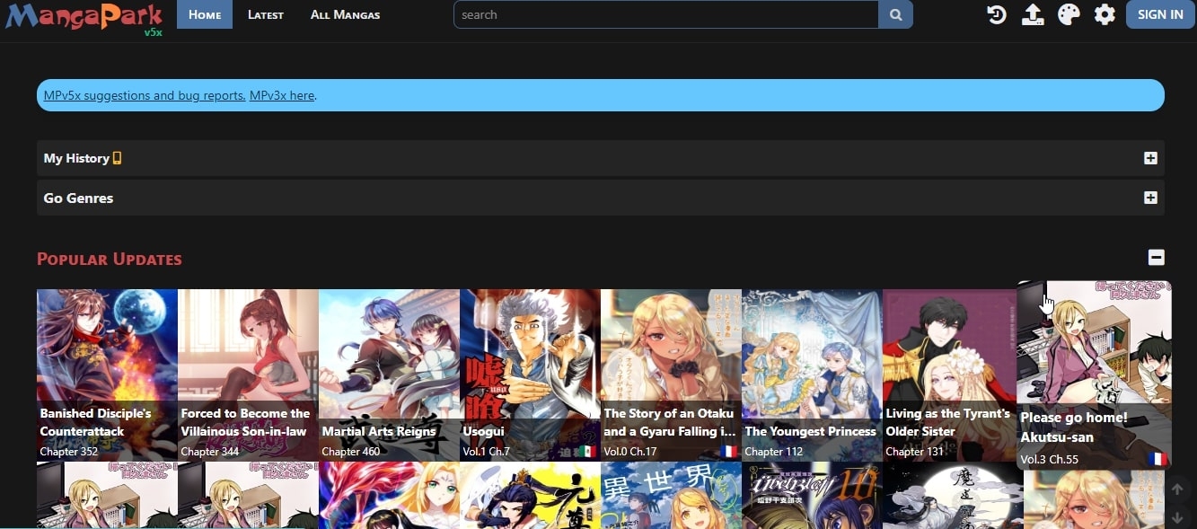Open Chapter 344 of Villainous Son-in-law

[210, 452]
